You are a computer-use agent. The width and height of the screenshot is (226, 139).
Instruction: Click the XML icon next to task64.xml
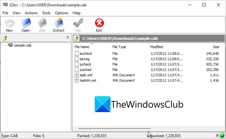tap(77, 80)
